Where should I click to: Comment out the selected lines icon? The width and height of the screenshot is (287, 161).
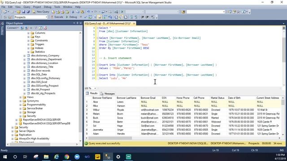coord(131,17)
